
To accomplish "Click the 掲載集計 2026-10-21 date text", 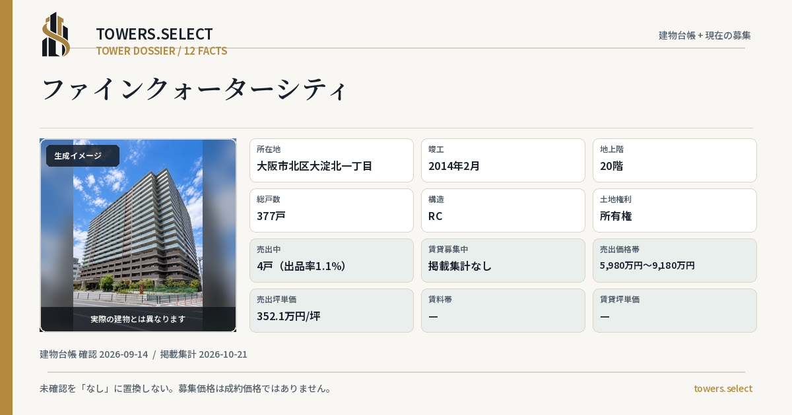I will pos(204,354).
